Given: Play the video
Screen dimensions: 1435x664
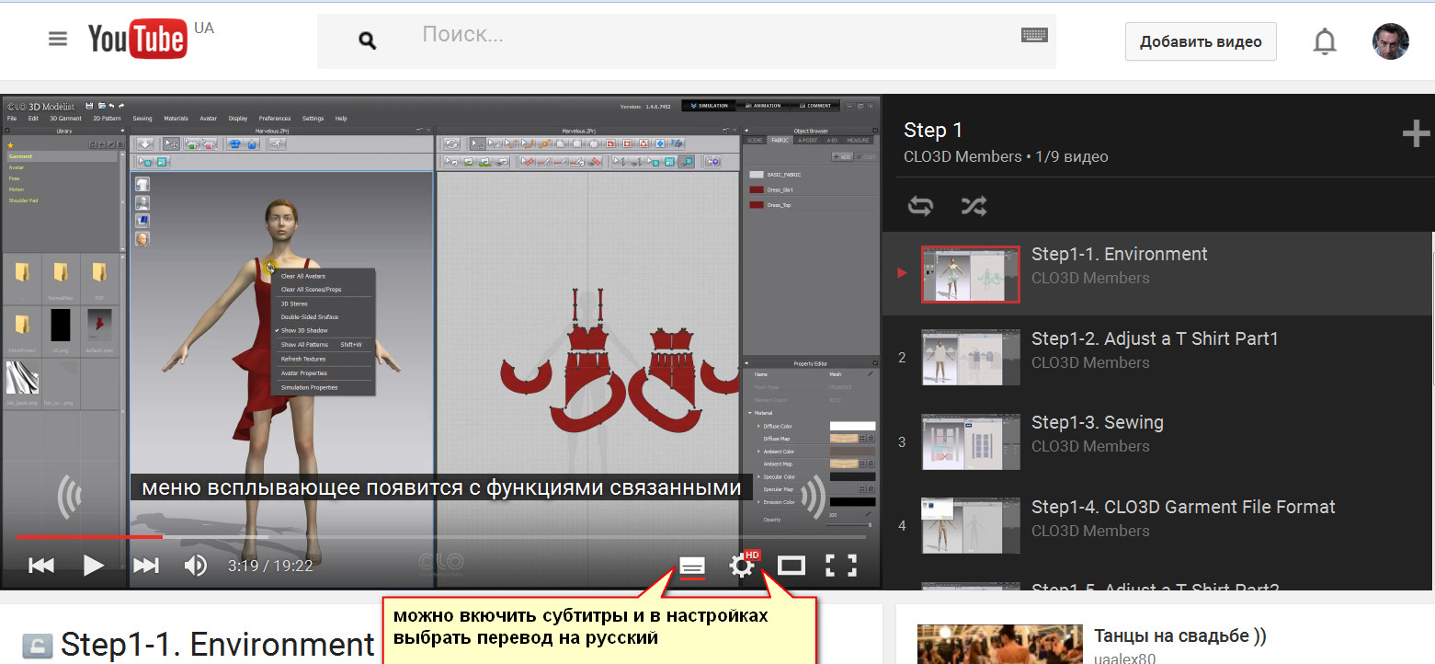Looking at the screenshot, I should pos(93,565).
